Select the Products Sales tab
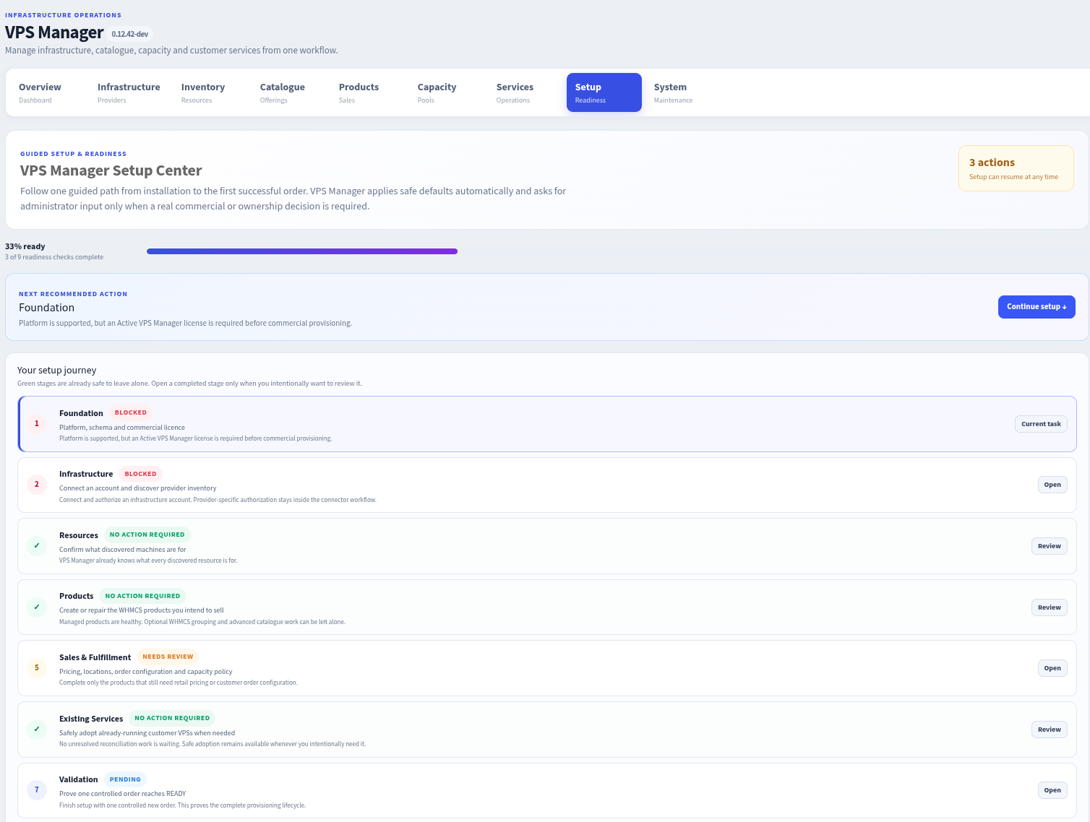1090x822 pixels. point(367,92)
